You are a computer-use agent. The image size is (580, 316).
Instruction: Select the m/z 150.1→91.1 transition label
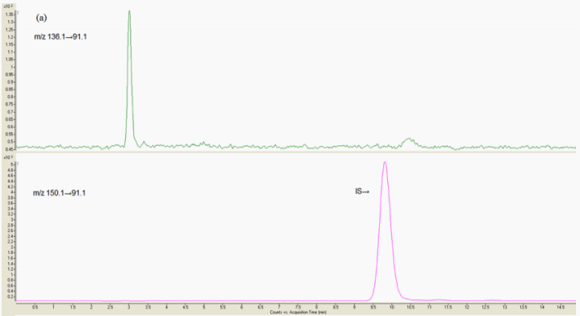(x=59, y=193)
